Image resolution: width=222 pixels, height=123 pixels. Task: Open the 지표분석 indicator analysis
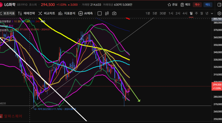67,13
